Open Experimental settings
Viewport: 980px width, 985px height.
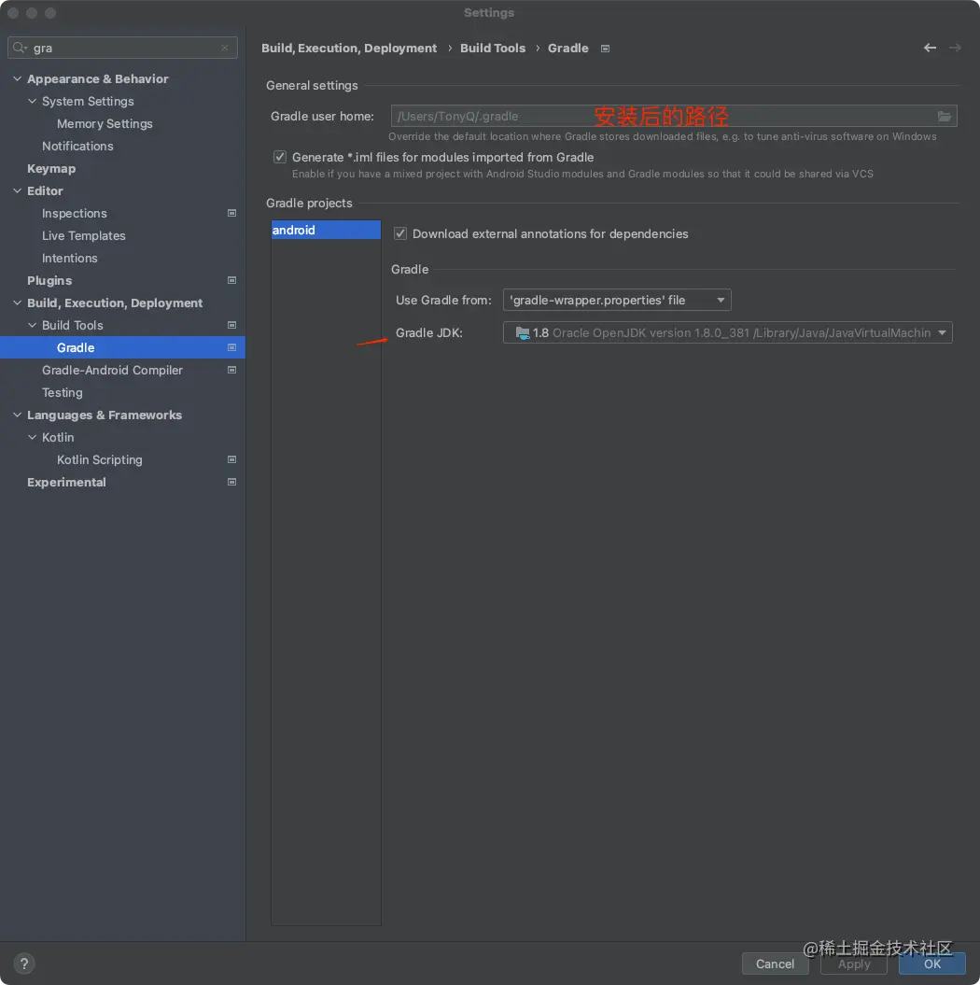[x=66, y=483]
